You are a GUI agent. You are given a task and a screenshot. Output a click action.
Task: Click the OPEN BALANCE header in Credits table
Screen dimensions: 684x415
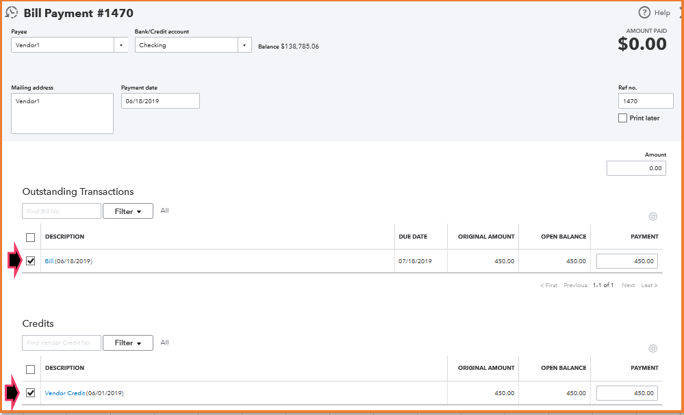click(x=563, y=368)
